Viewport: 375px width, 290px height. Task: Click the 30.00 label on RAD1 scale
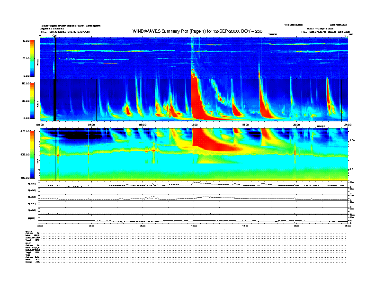pos(26,101)
